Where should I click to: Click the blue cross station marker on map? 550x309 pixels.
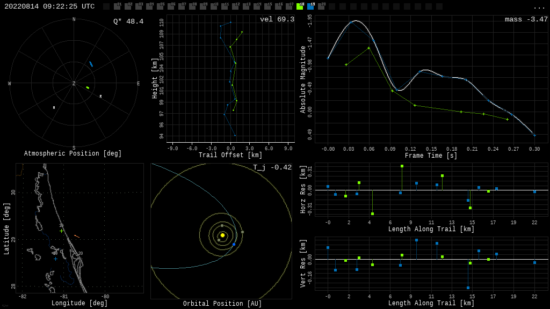pyautogui.click(x=55, y=259)
